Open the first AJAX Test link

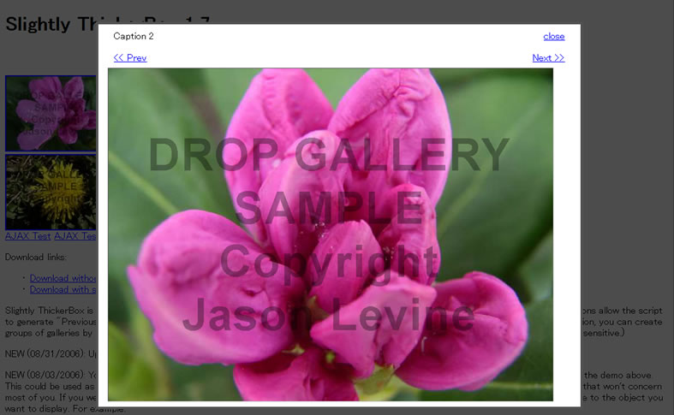[x=27, y=236]
